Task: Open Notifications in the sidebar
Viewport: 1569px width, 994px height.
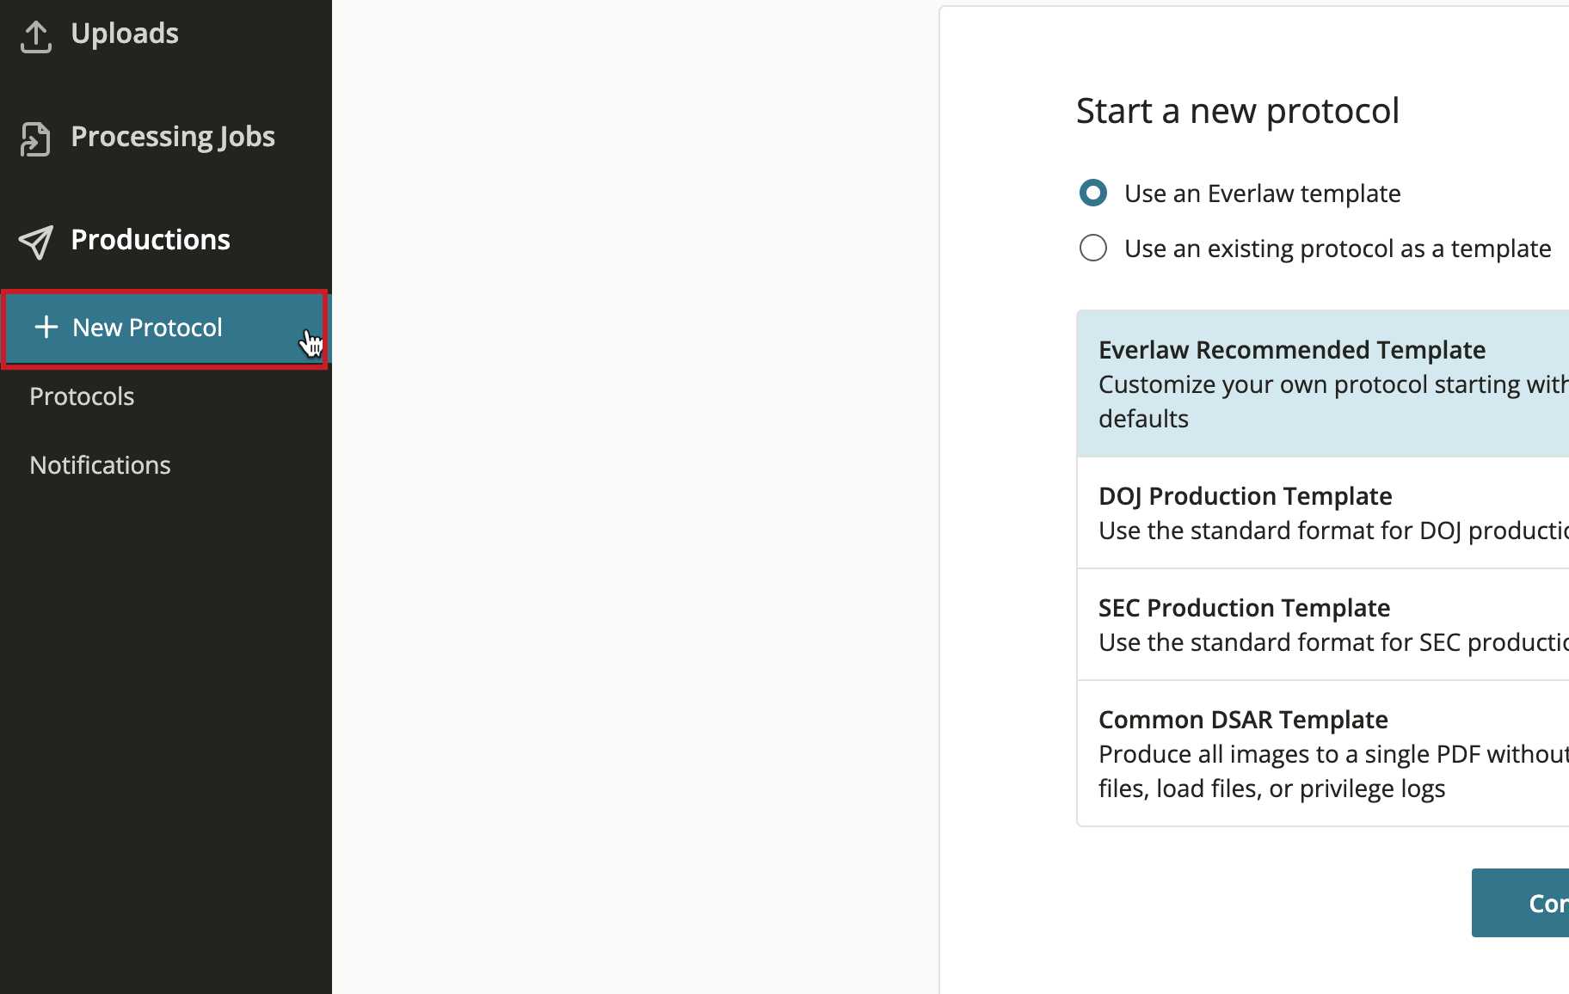Action: [x=100, y=465]
